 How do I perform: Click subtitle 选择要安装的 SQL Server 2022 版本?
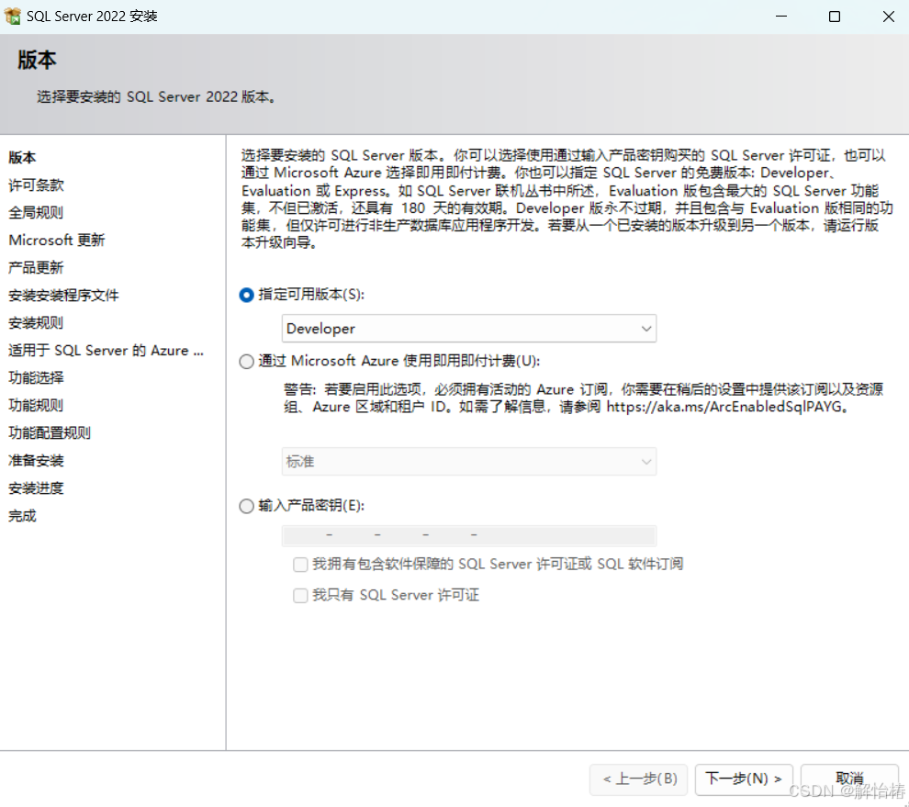coord(156,96)
